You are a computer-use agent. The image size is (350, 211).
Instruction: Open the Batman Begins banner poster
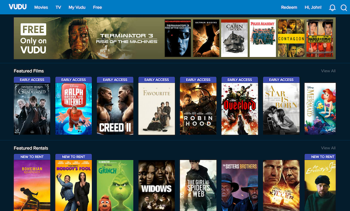(x=206, y=38)
